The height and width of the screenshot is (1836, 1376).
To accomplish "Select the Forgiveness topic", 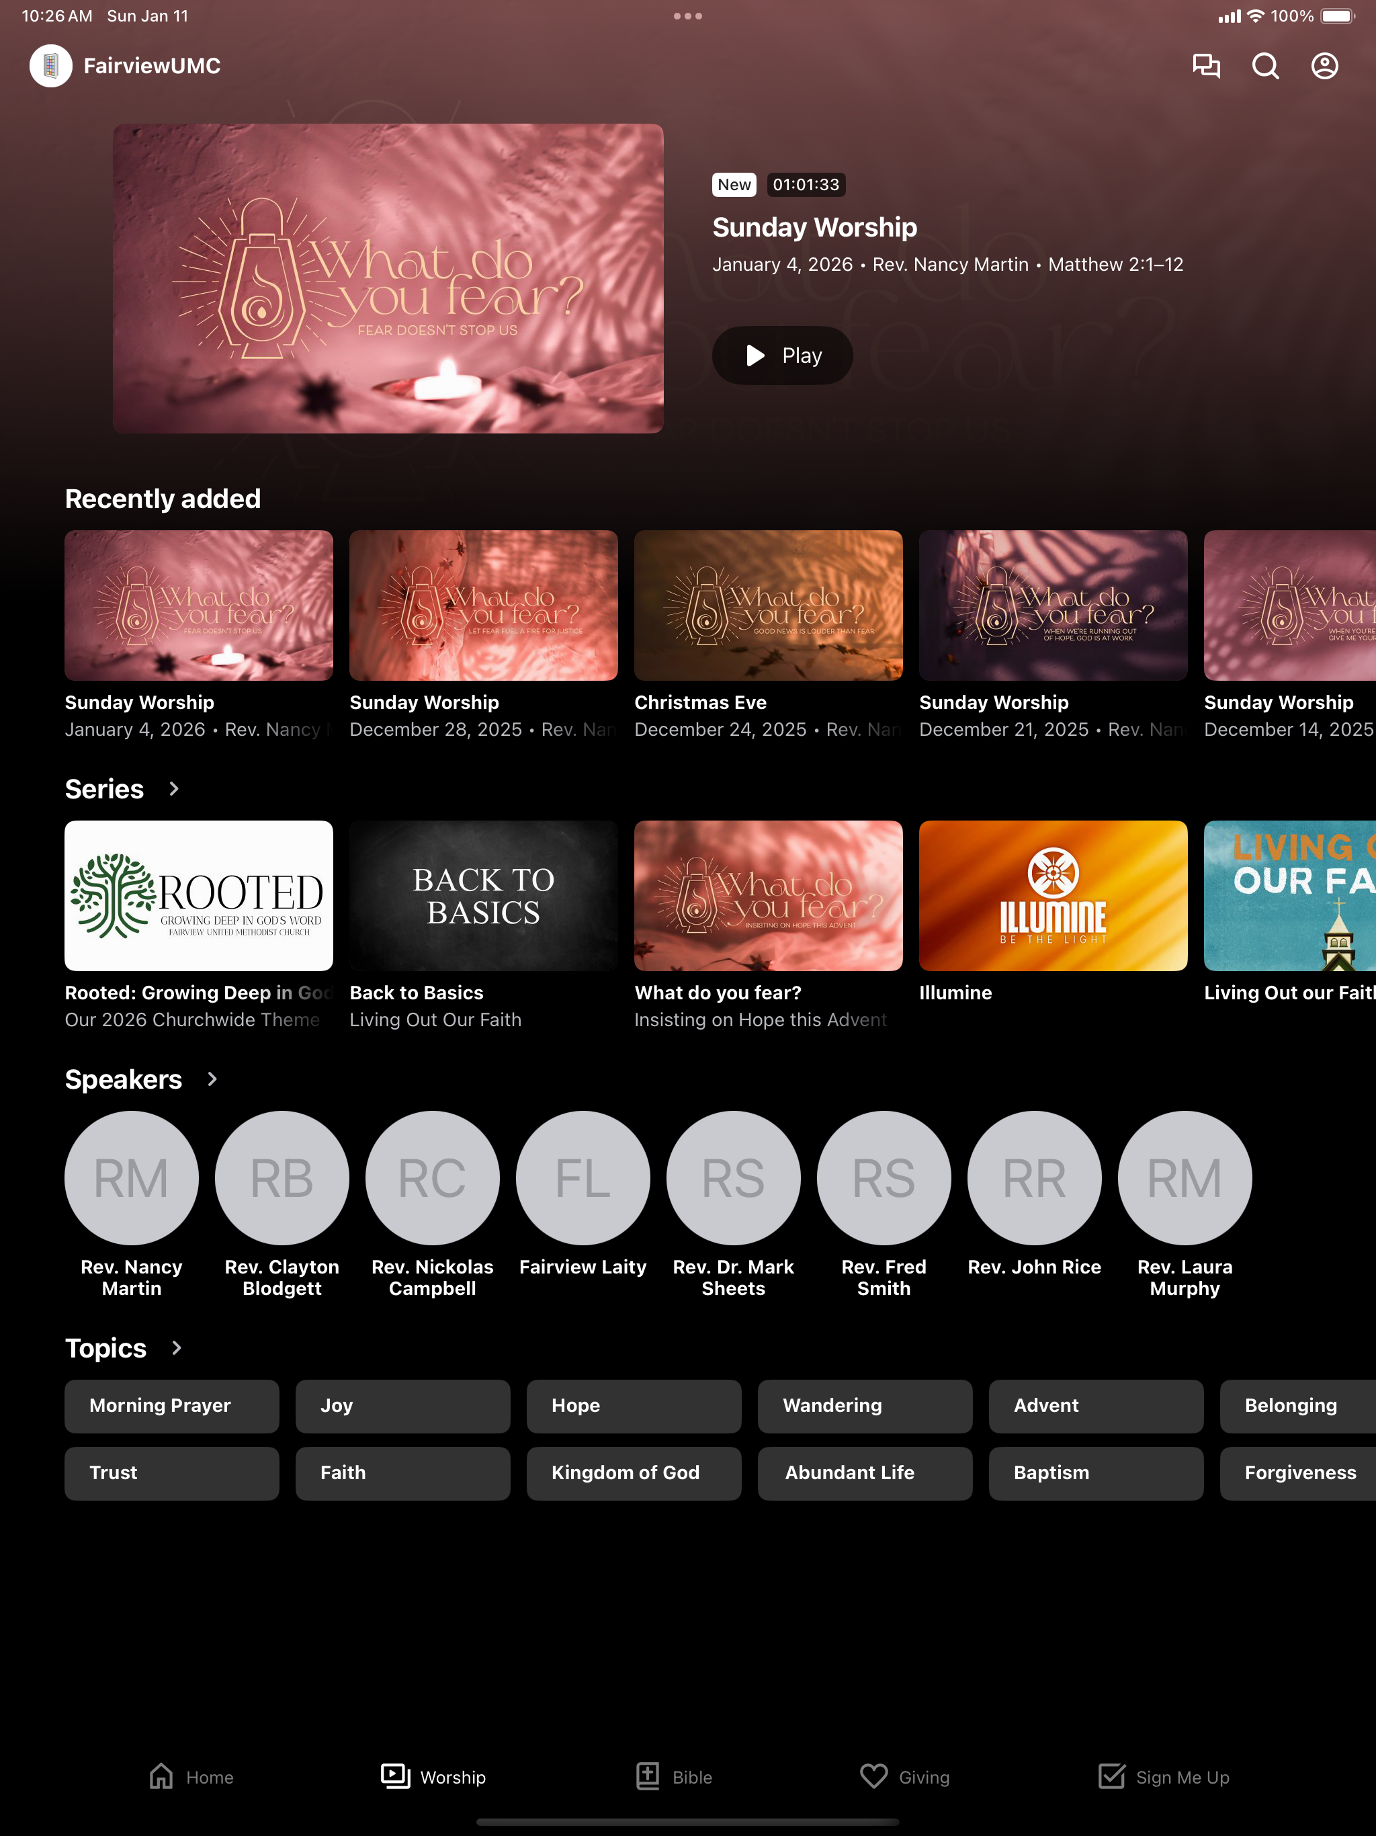I will [1298, 1473].
